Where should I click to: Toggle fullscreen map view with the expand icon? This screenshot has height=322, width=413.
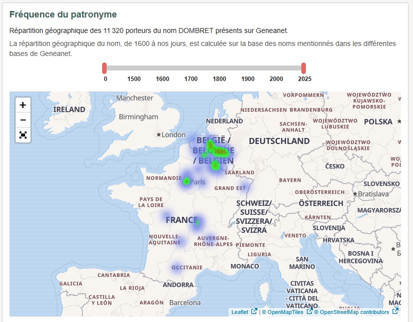point(23,135)
